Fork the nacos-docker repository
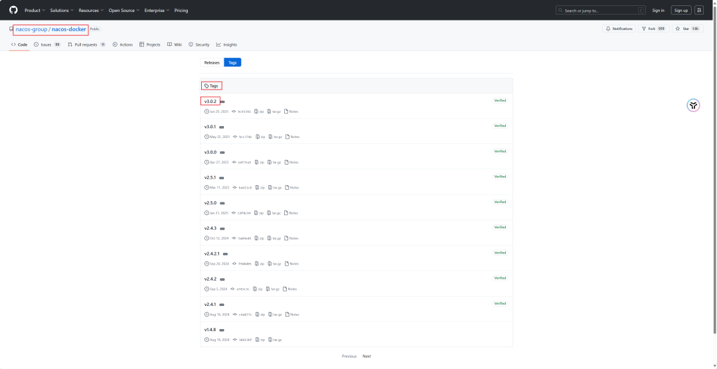Viewport: 717px width, 369px height. (x=653, y=29)
